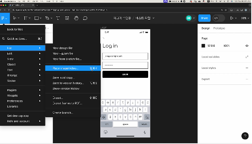This screenshot has width=252, height=144.
Task: Open the Plugins submenu
Action: tap(23, 90)
